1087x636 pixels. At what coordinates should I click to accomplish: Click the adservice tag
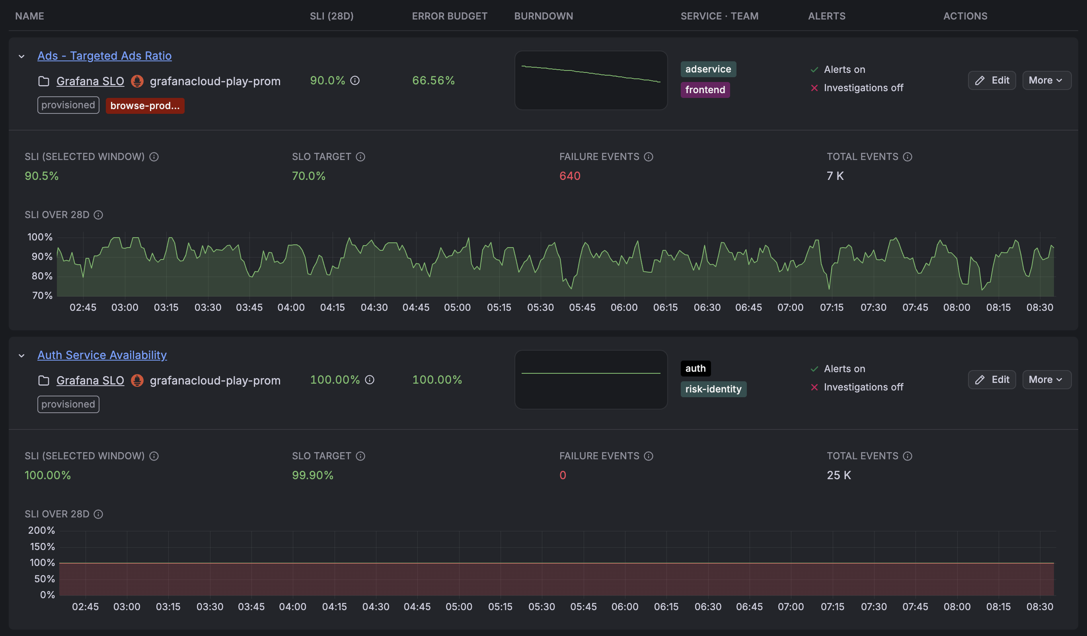pyautogui.click(x=708, y=69)
